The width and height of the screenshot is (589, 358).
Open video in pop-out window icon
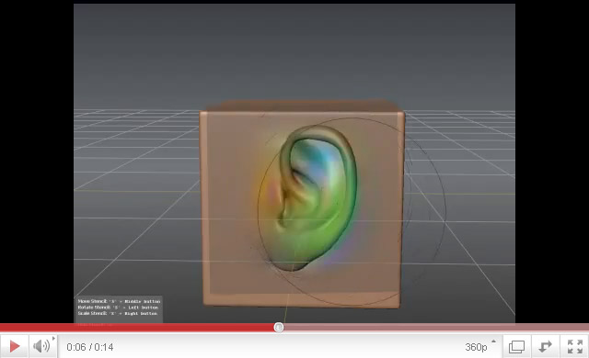(x=517, y=346)
